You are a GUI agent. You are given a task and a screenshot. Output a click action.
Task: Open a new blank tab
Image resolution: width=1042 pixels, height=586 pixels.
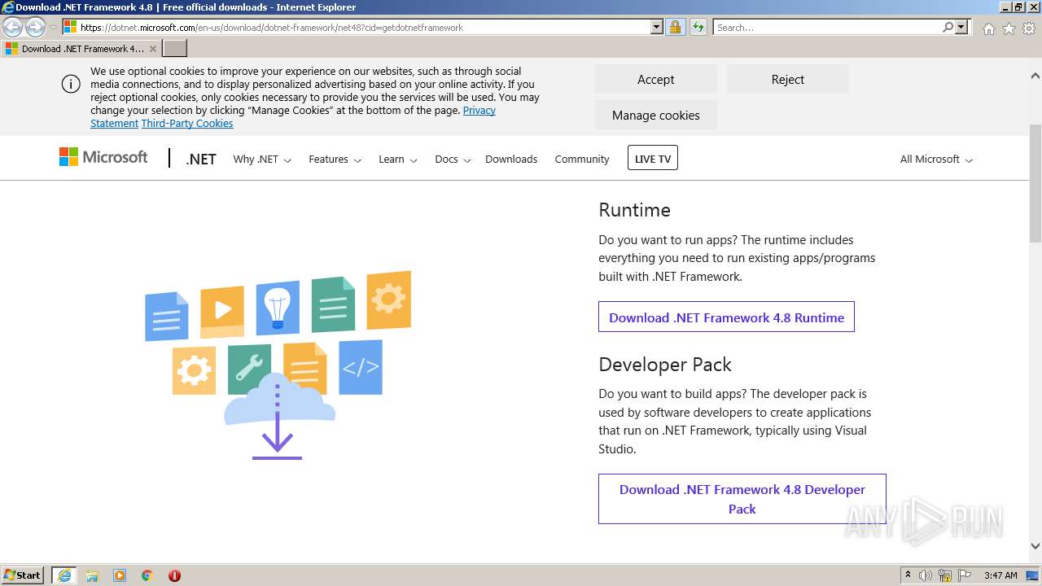[x=175, y=49]
